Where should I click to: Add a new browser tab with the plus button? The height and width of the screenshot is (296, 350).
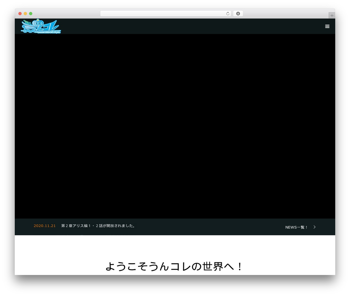coord(332,16)
